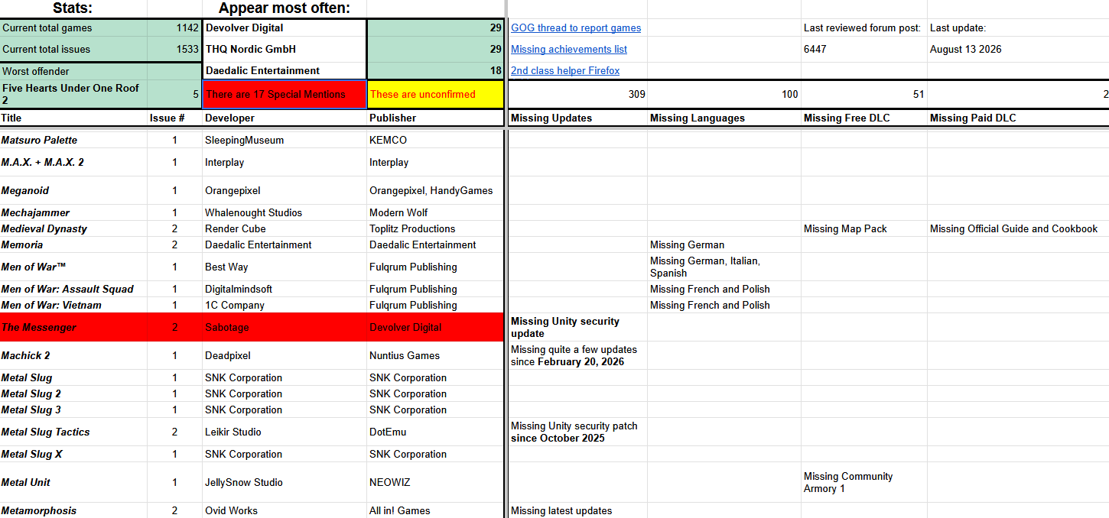The height and width of the screenshot is (518, 1109).
Task: Select the 'August 13 2026' date cell
Action: [x=1018, y=50]
